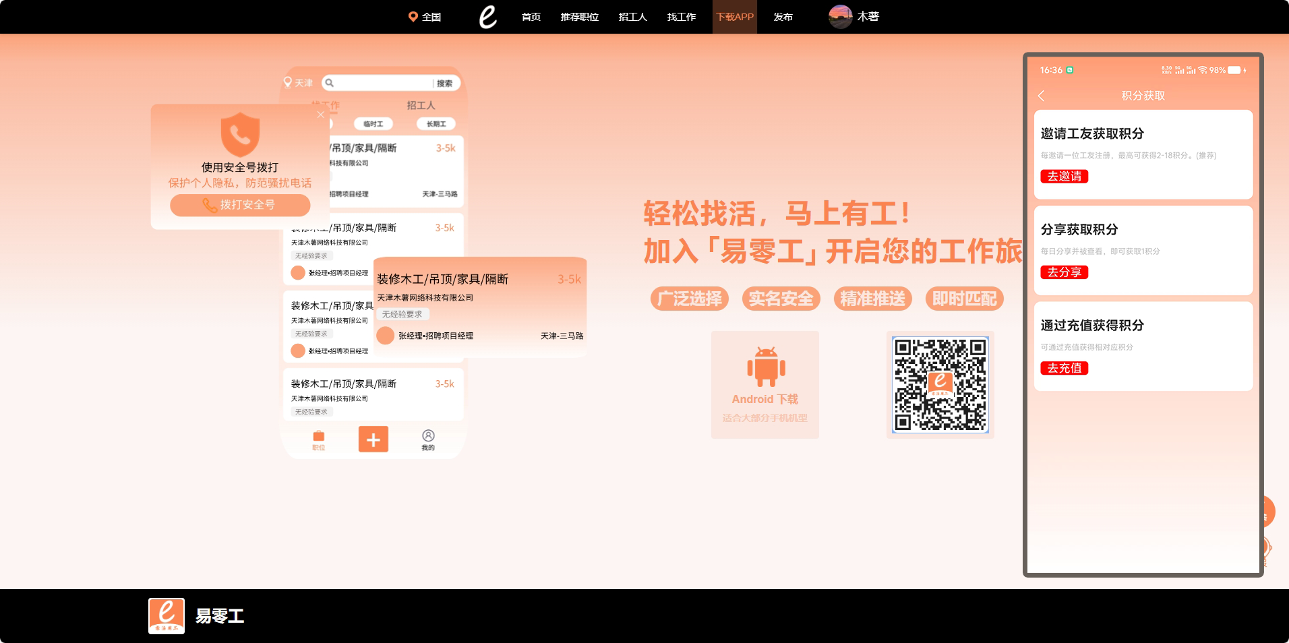Click the 易零工 'e' logo in the top bar
1289x643 pixels.
point(488,17)
